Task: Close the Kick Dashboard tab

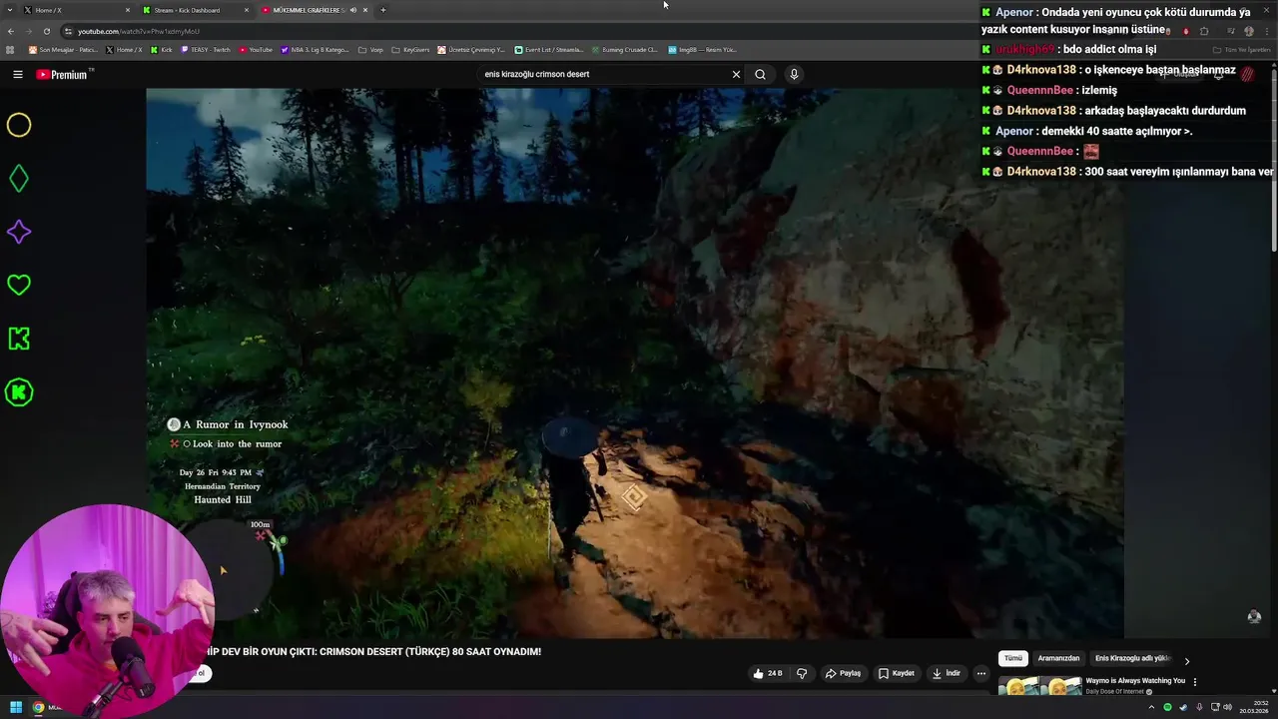Action: (247, 10)
